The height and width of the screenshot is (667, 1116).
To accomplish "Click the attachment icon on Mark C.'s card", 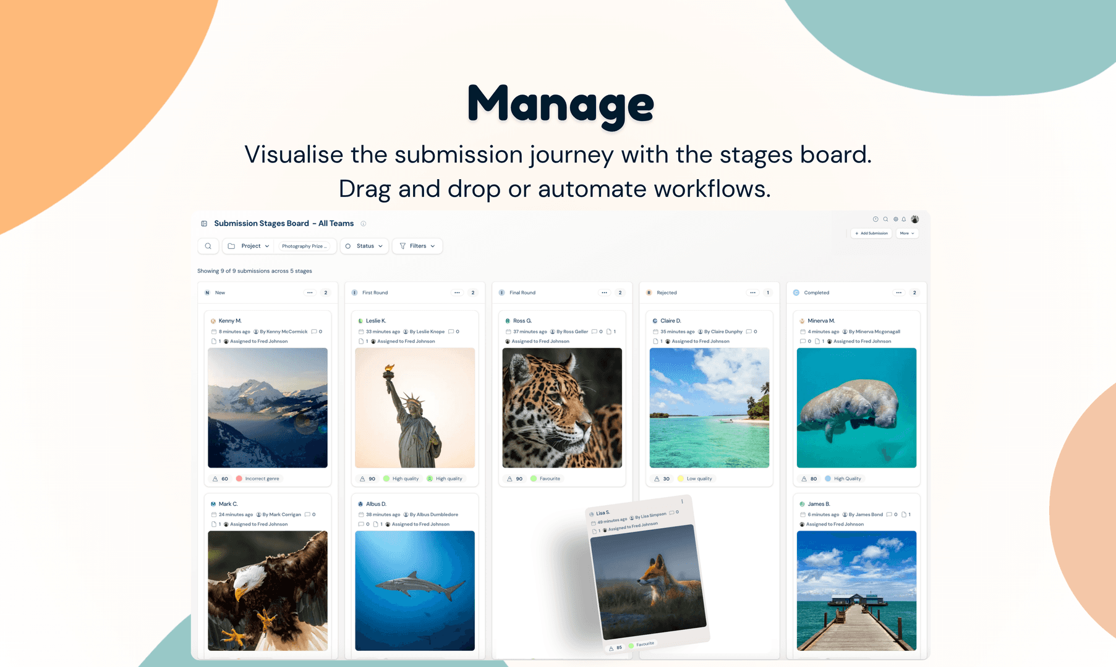I will pyautogui.click(x=214, y=523).
